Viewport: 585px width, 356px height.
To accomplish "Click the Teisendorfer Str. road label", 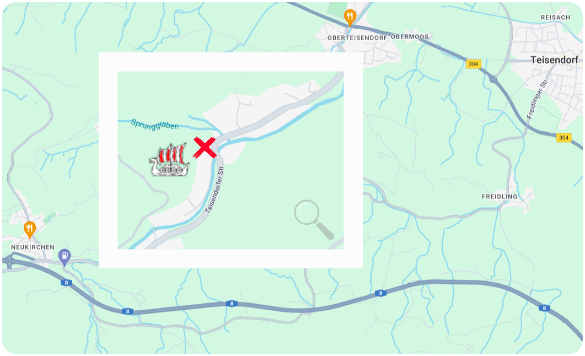I will click(215, 188).
